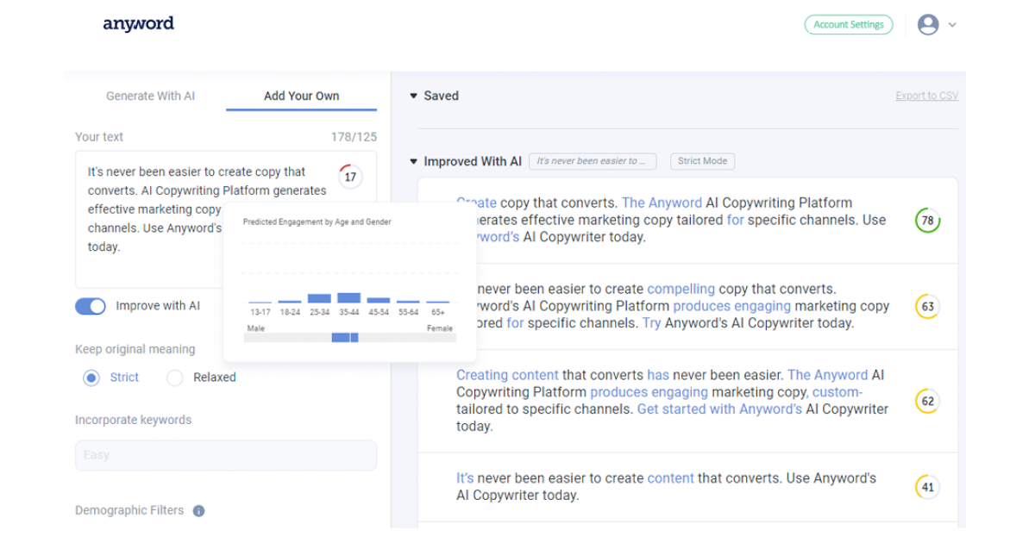The height and width of the screenshot is (543, 1035).
Task: Click the Demographic Filters info icon
Action: click(198, 511)
